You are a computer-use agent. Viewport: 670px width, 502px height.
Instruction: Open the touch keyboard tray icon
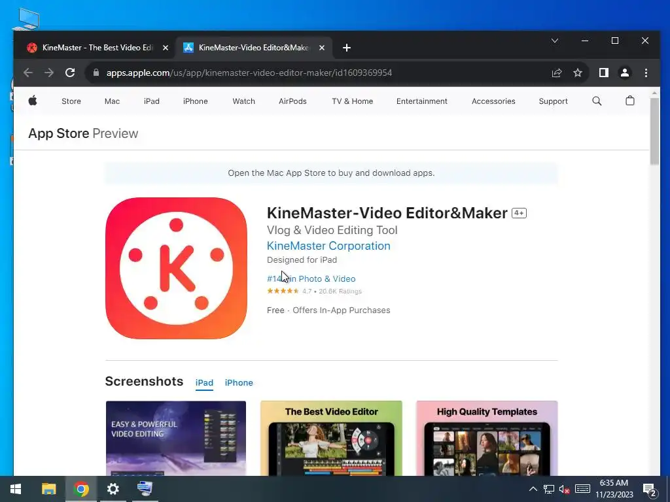582,489
